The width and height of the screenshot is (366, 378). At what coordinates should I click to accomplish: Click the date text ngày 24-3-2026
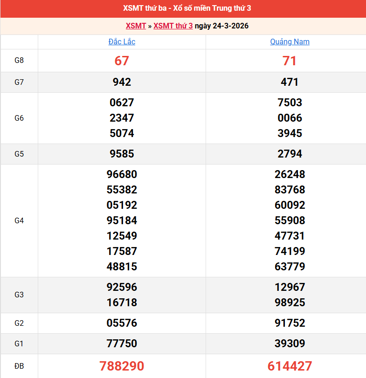tap(221, 26)
